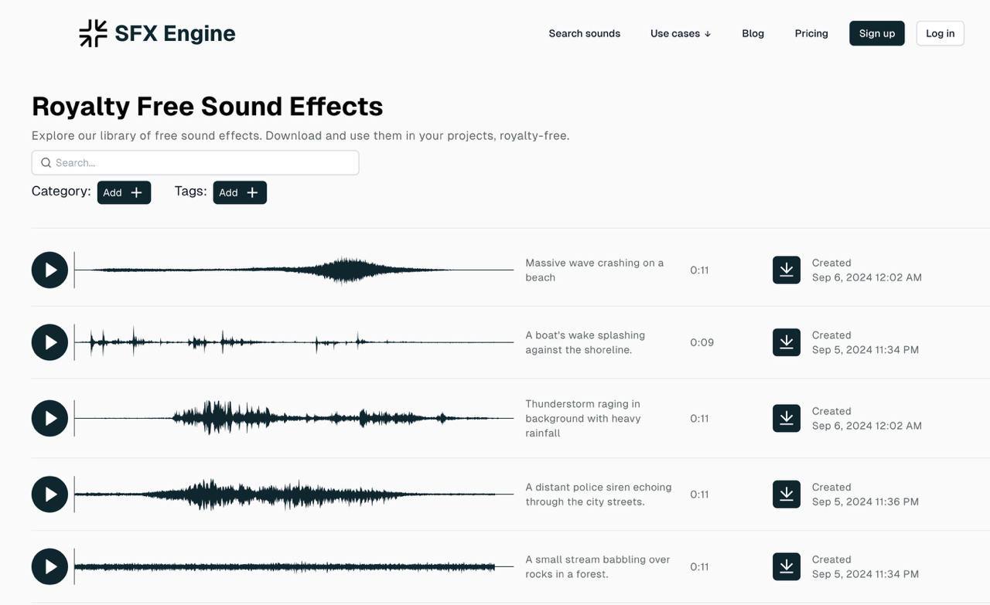Screen dimensions: 990x605
Task: Seek within the police siren waveform
Action: pos(294,495)
